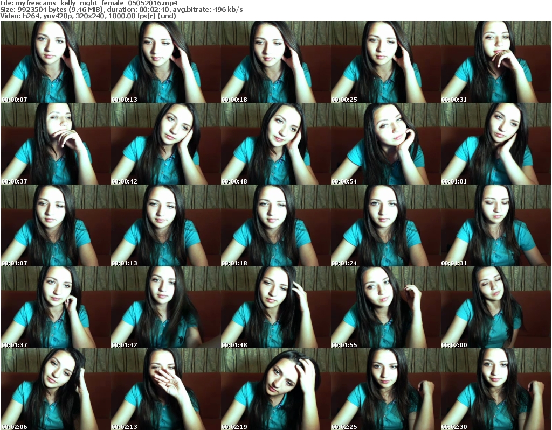Open the frame stamped 00:00:54

385,144
